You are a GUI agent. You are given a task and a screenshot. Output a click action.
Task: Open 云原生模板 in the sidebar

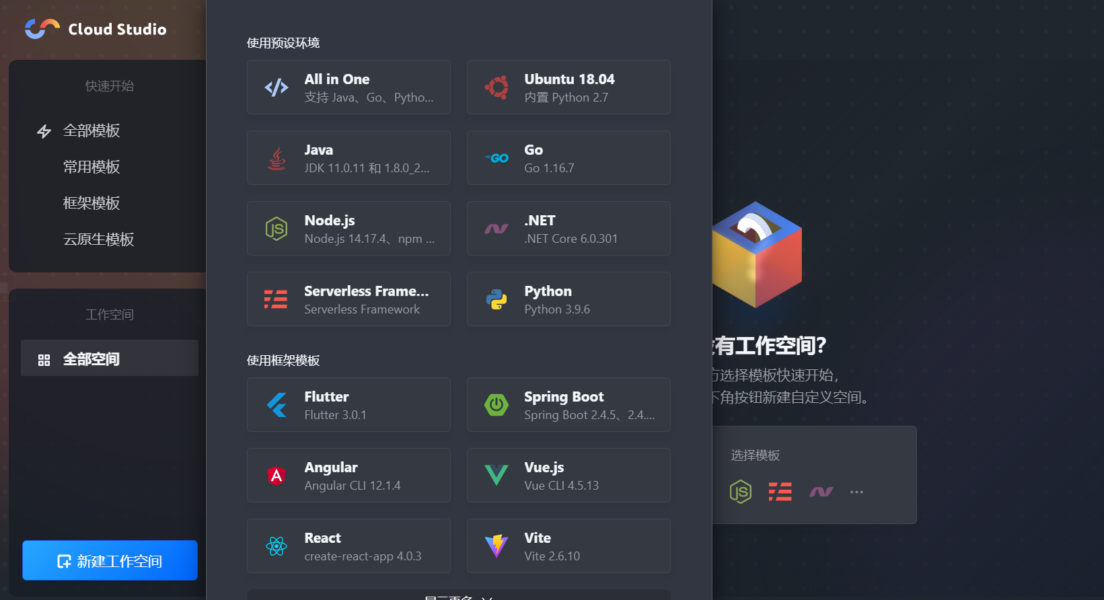(x=99, y=239)
